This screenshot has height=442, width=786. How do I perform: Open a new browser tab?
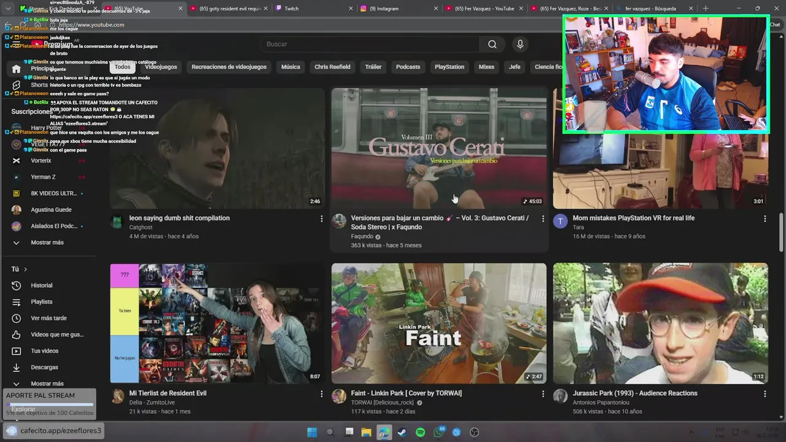point(705,9)
